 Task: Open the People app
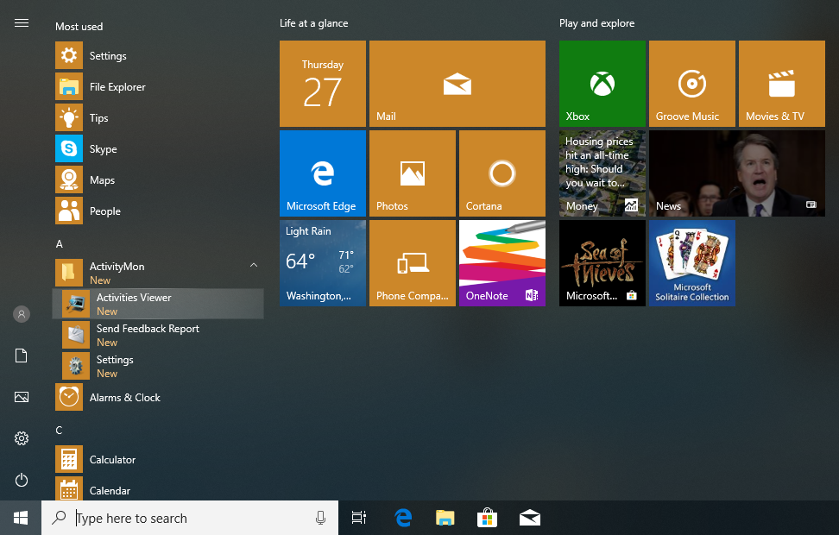(159, 211)
